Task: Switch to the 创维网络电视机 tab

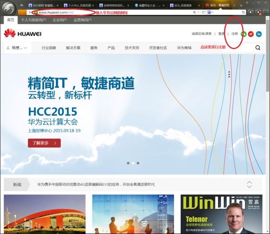Action: 114,5
